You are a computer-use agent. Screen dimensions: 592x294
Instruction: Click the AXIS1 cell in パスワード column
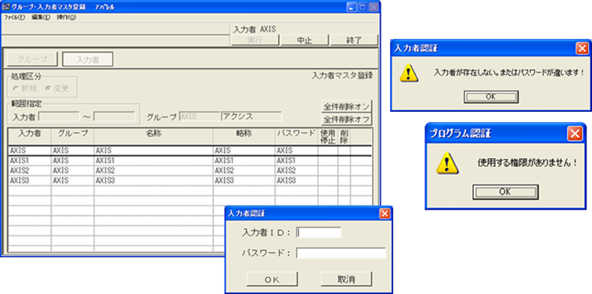click(x=296, y=161)
